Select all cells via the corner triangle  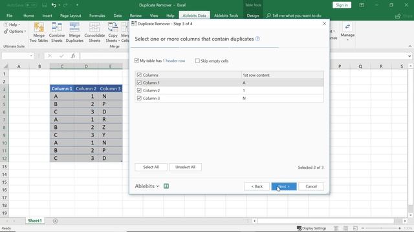point(5,66)
